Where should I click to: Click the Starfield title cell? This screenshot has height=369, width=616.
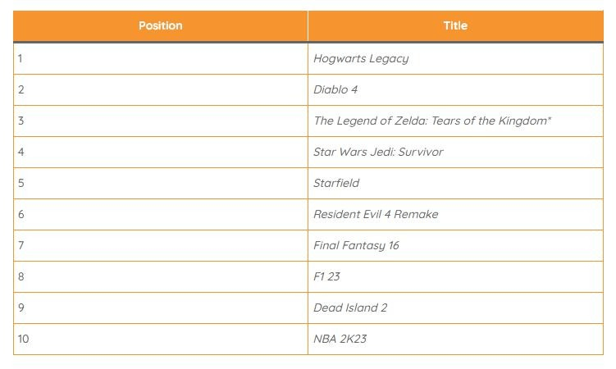pos(455,184)
